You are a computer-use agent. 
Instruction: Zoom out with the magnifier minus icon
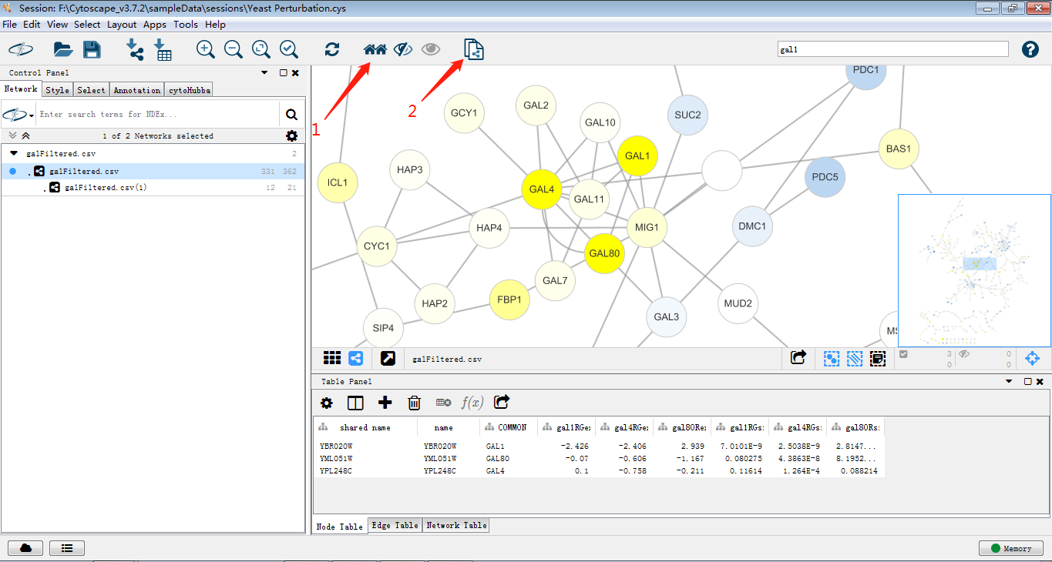point(234,49)
